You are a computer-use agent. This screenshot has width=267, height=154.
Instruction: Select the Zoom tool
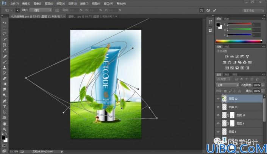click(5, 129)
